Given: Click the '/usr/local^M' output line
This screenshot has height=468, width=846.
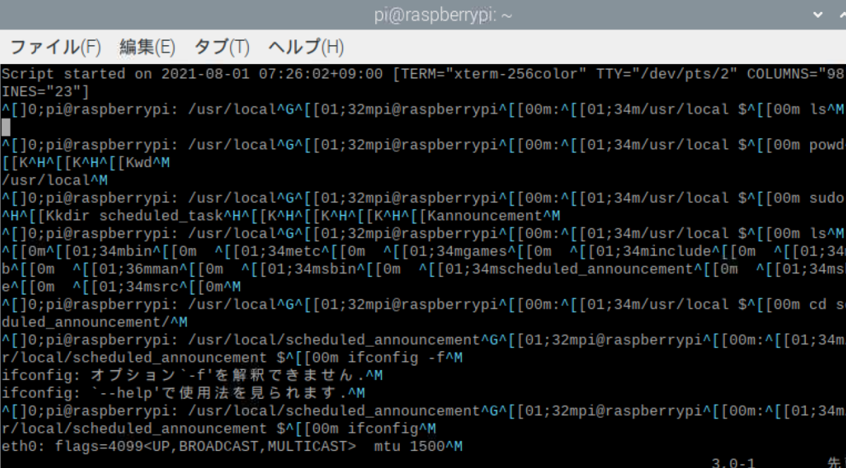Looking at the screenshot, I should point(55,180).
